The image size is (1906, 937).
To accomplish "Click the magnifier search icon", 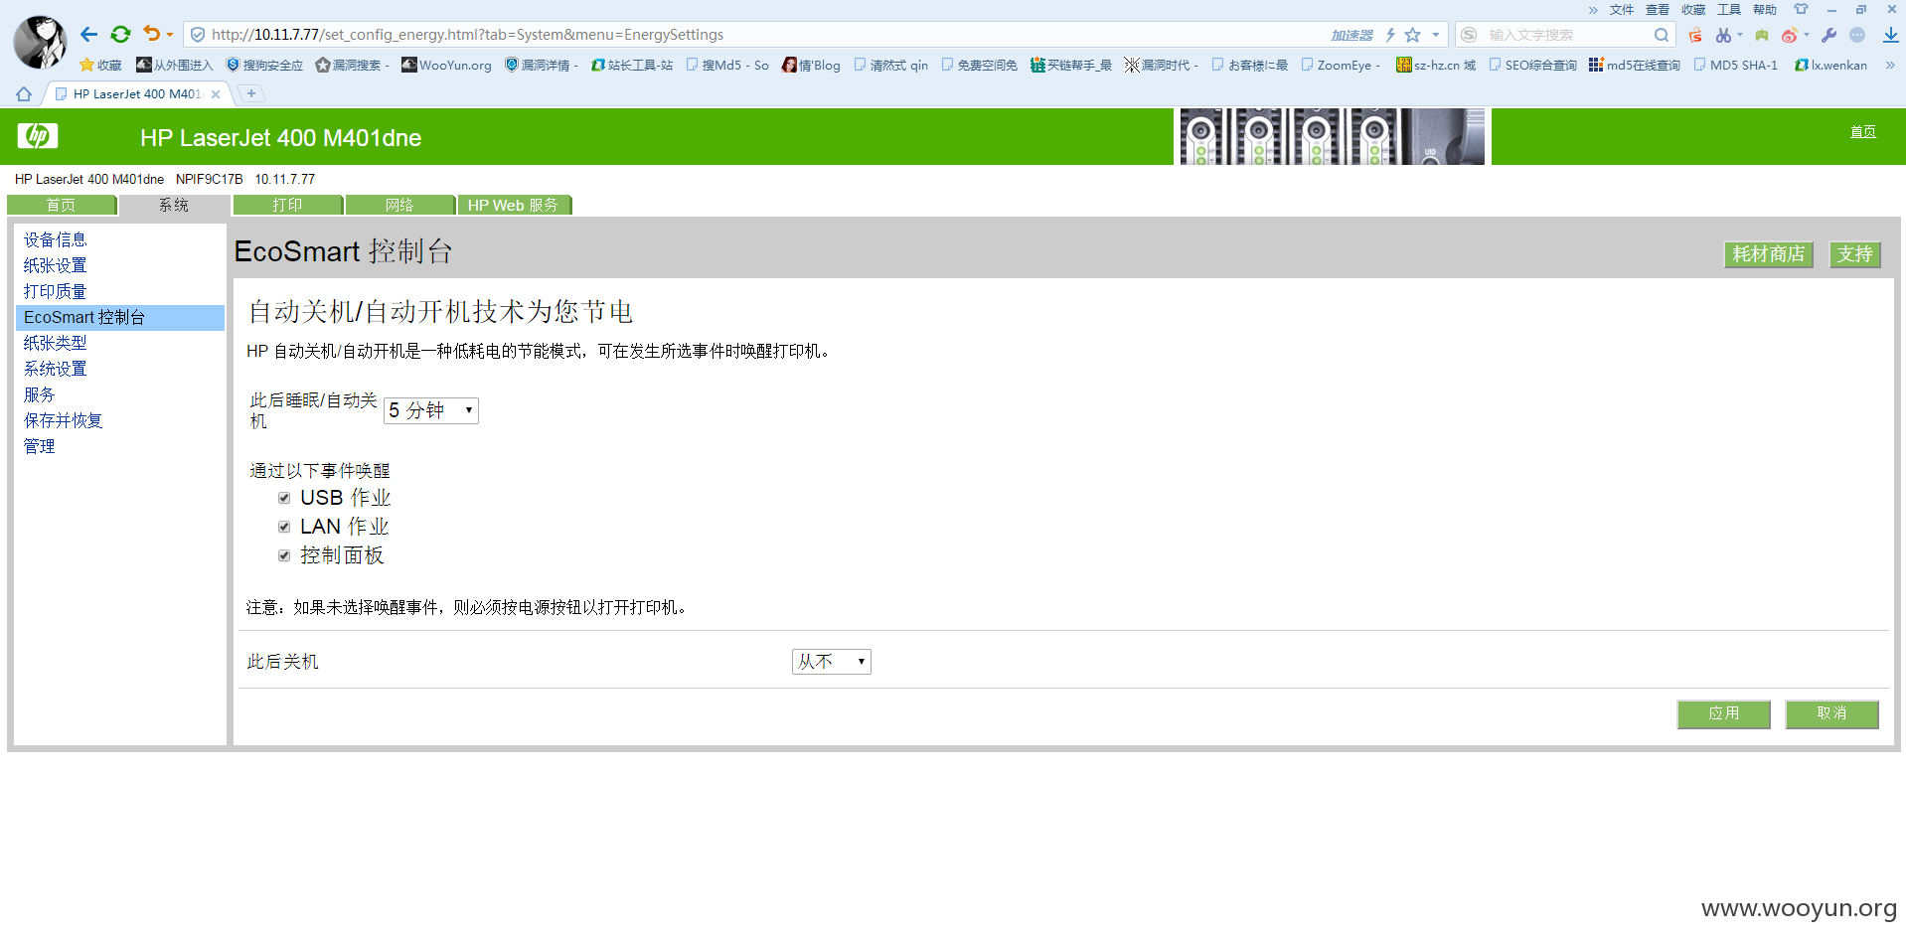I will (1662, 35).
